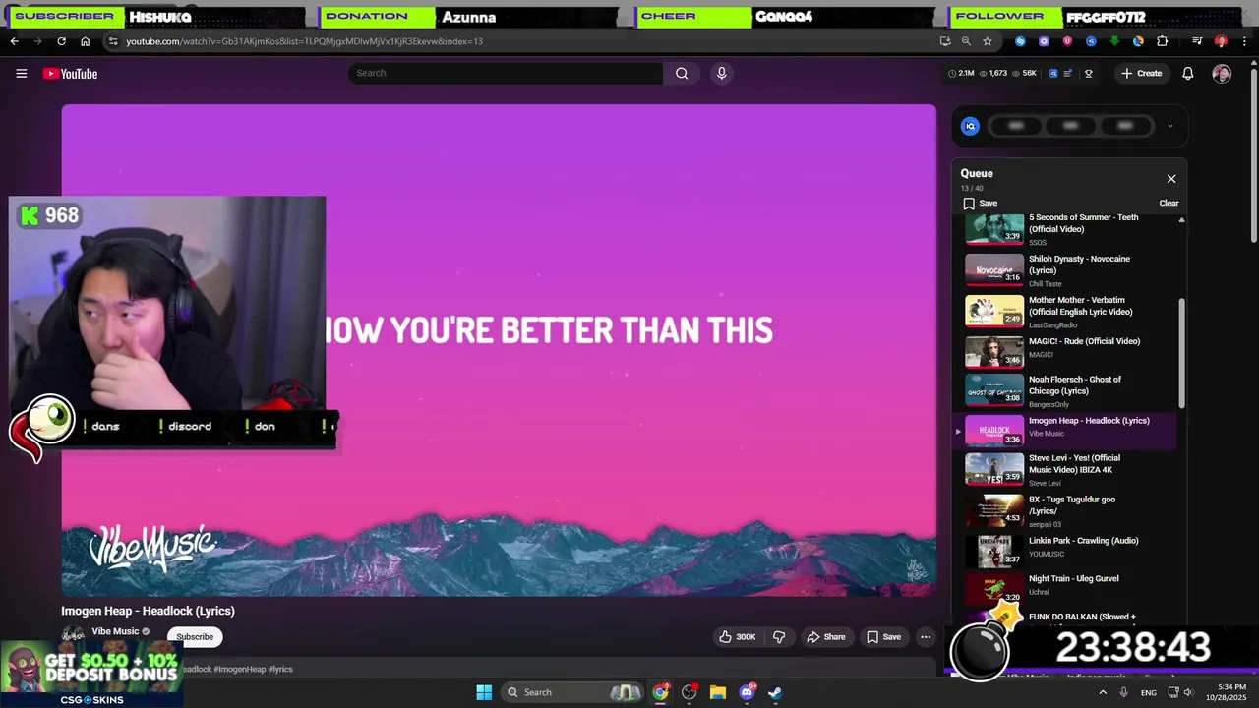Save the video to a playlist
This screenshot has height=708, width=1259.
882,637
